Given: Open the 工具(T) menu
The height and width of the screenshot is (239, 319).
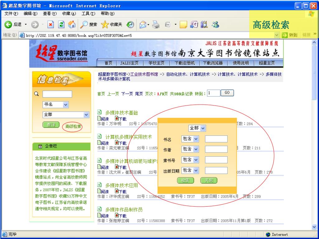Looking at the screenshot, I should point(88,14).
